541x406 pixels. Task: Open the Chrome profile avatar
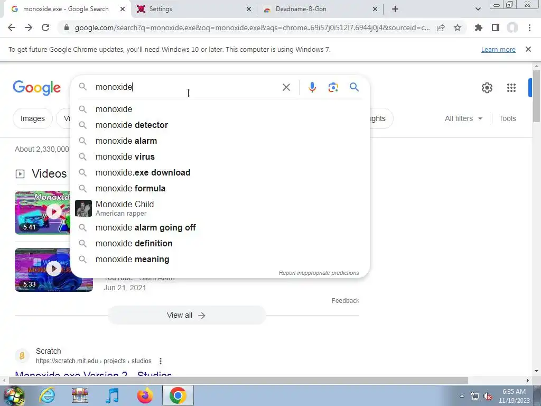pos(512,27)
